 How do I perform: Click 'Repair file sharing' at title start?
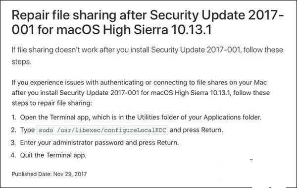point(64,16)
